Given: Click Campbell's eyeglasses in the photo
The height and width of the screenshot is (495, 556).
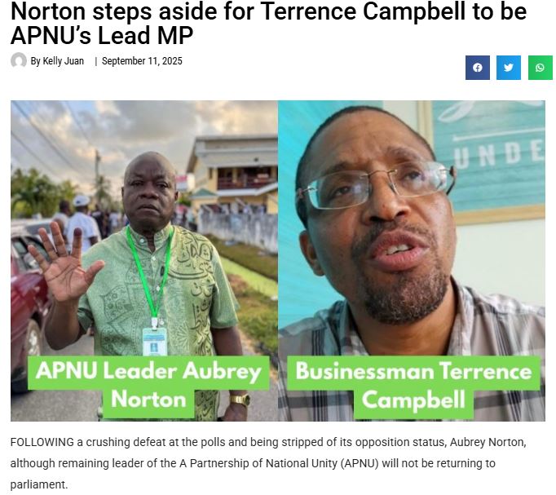Looking at the screenshot, I should click(x=376, y=184).
